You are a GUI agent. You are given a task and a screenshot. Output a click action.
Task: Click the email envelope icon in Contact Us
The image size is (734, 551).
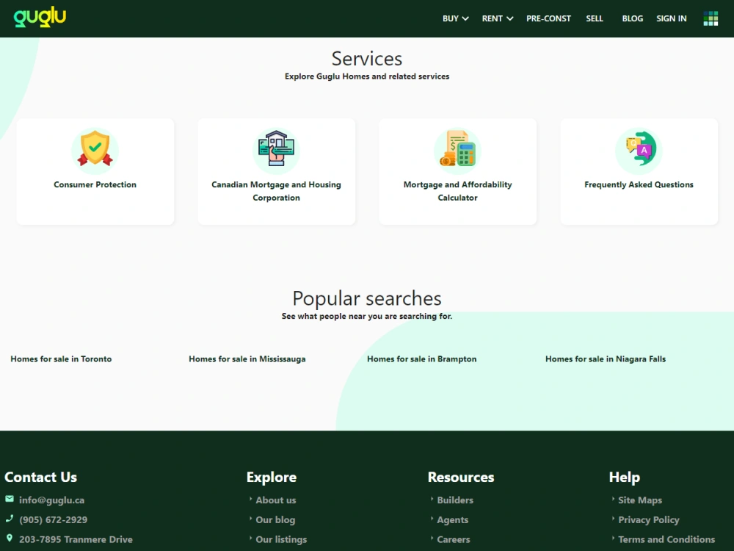tap(10, 499)
